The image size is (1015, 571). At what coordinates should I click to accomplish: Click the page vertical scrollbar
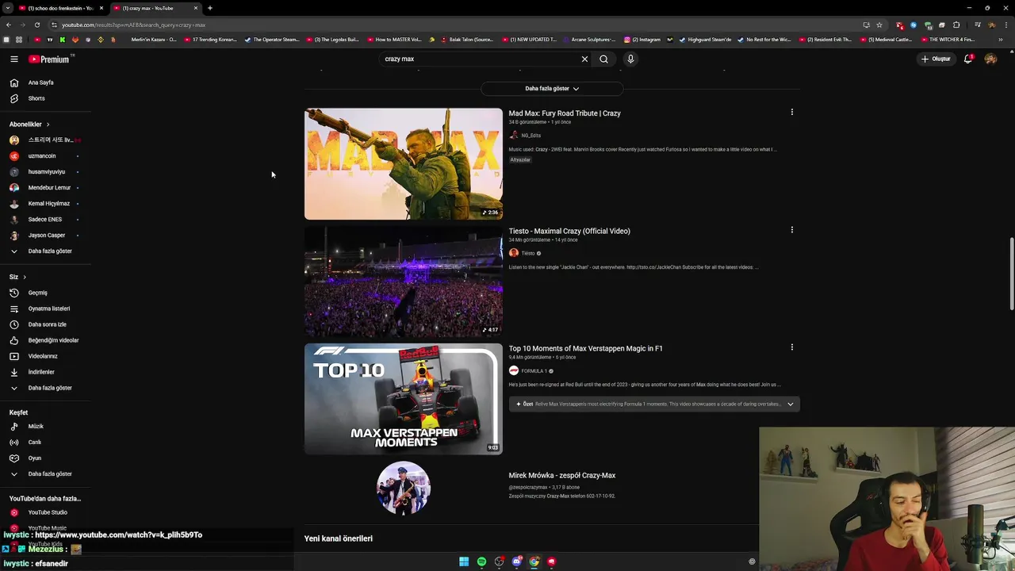[1011, 274]
